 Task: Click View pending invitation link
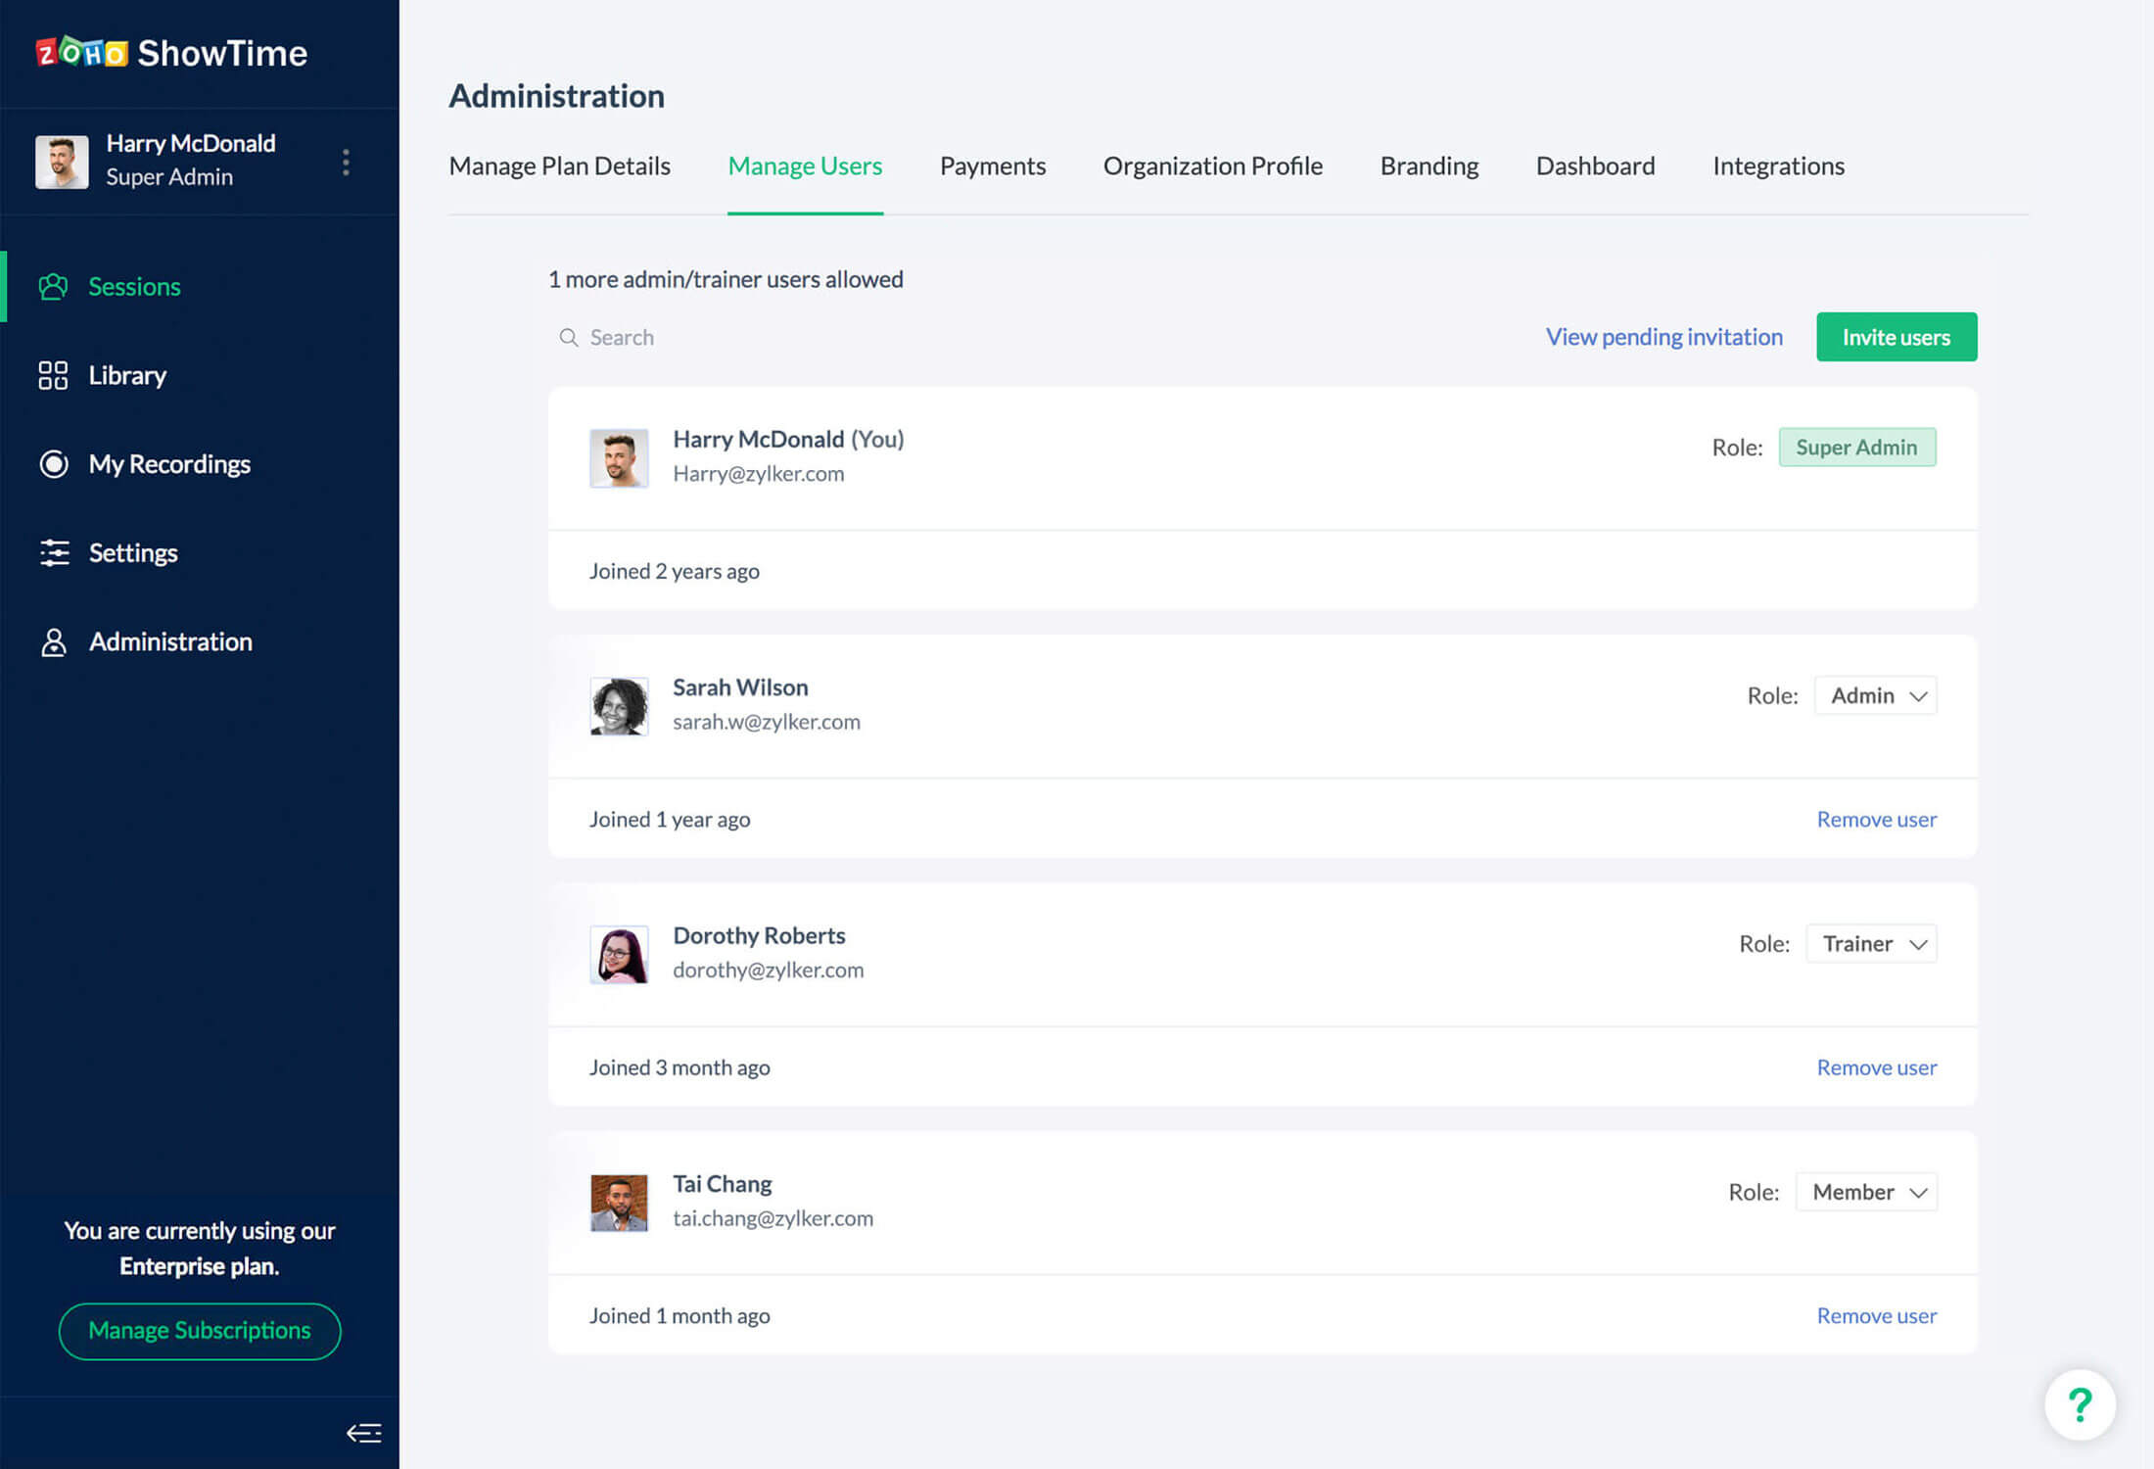(1663, 337)
